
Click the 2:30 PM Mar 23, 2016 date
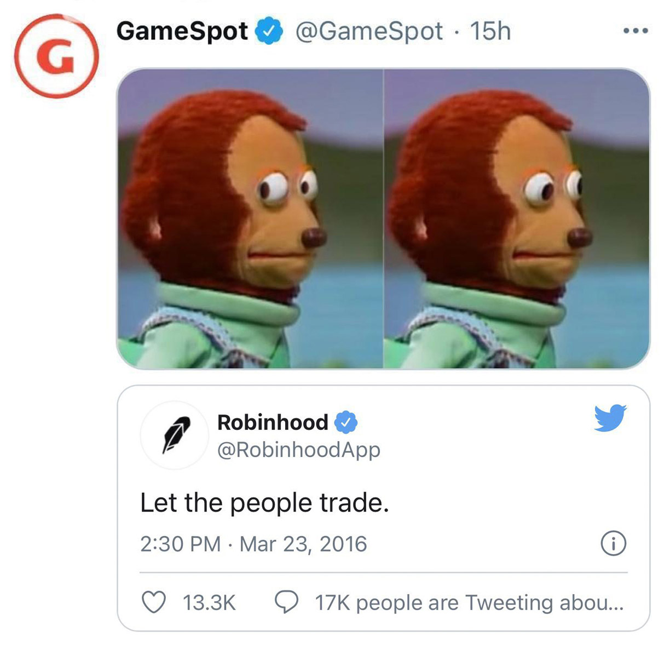click(x=253, y=544)
